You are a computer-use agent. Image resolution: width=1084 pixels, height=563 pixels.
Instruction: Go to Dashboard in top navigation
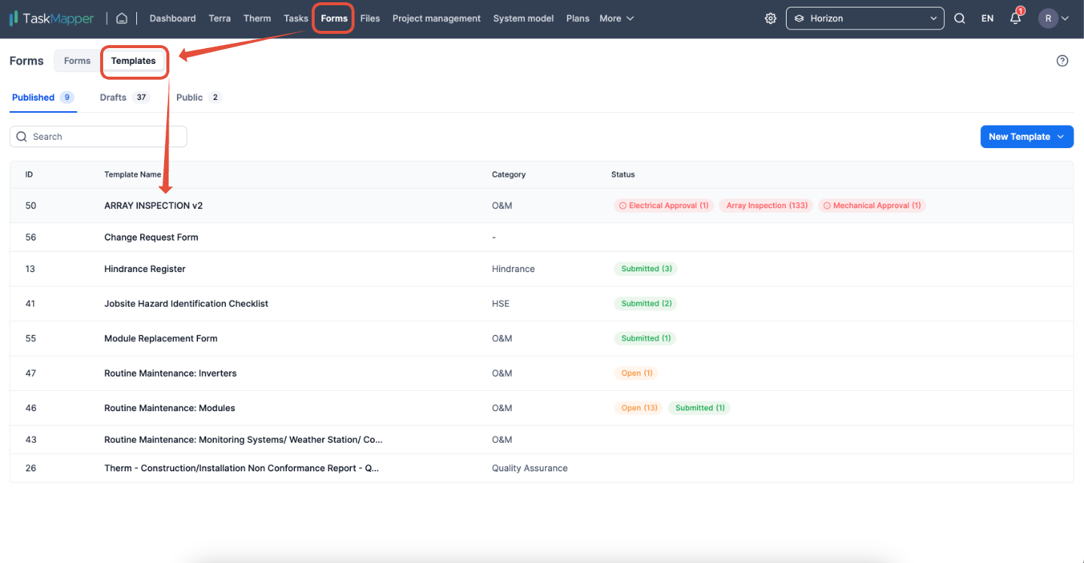point(172,18)
